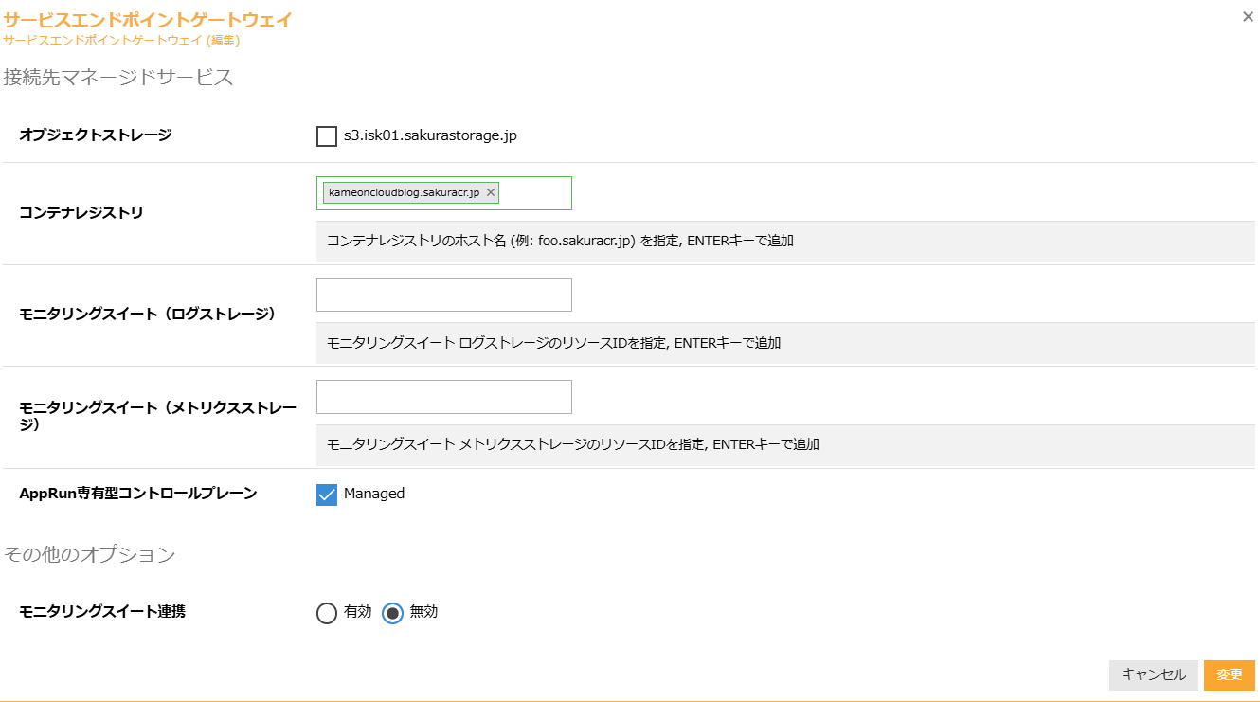1260x702 pixels.
Task: Click the メトリクスストレージ resource ID field
Action: tap(443, 397)
